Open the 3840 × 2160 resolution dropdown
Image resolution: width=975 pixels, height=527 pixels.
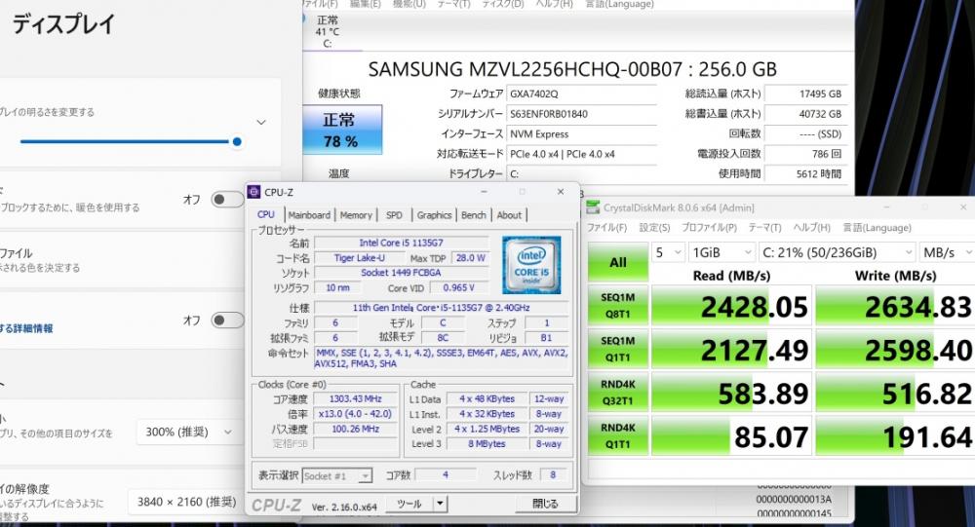click(185, 502)
